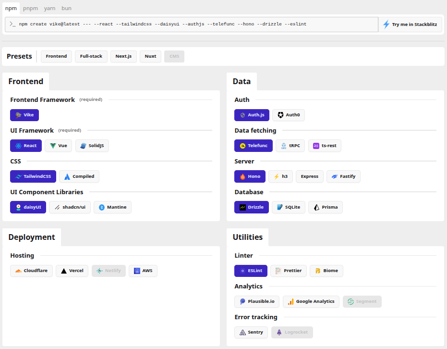Image resolution: width=447 pixels, height=349 pixels.
Task: Select the Express server option
Action: pos(309,176)
